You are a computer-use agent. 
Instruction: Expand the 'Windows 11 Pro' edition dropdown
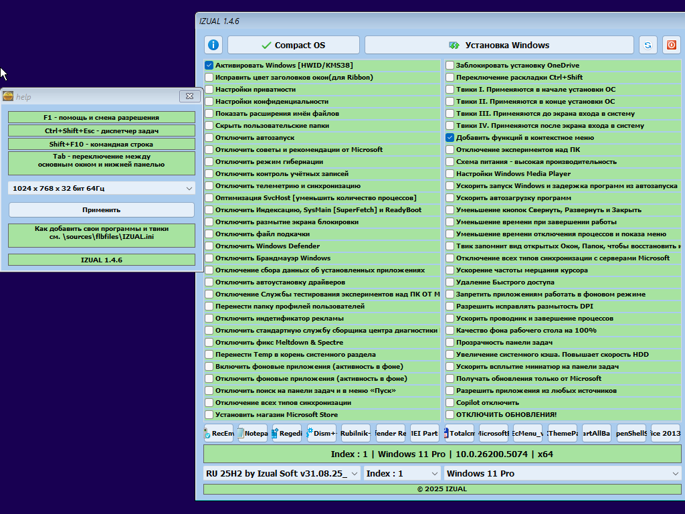[x=563, y=473]
